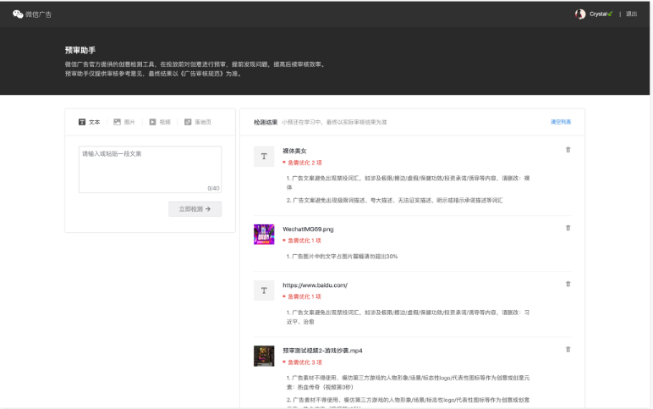Delete the baidu.com result with trash icon
The height and width of the screenshot is (409, 653).
pos(568,284)
